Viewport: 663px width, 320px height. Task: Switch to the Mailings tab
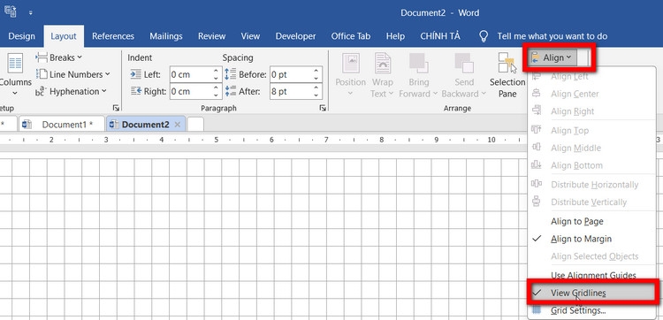[166, 36]
